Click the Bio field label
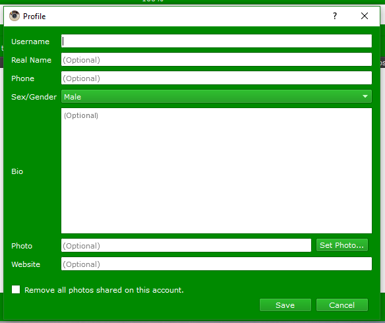Screen dimensions: 385x323 [17, 171]
